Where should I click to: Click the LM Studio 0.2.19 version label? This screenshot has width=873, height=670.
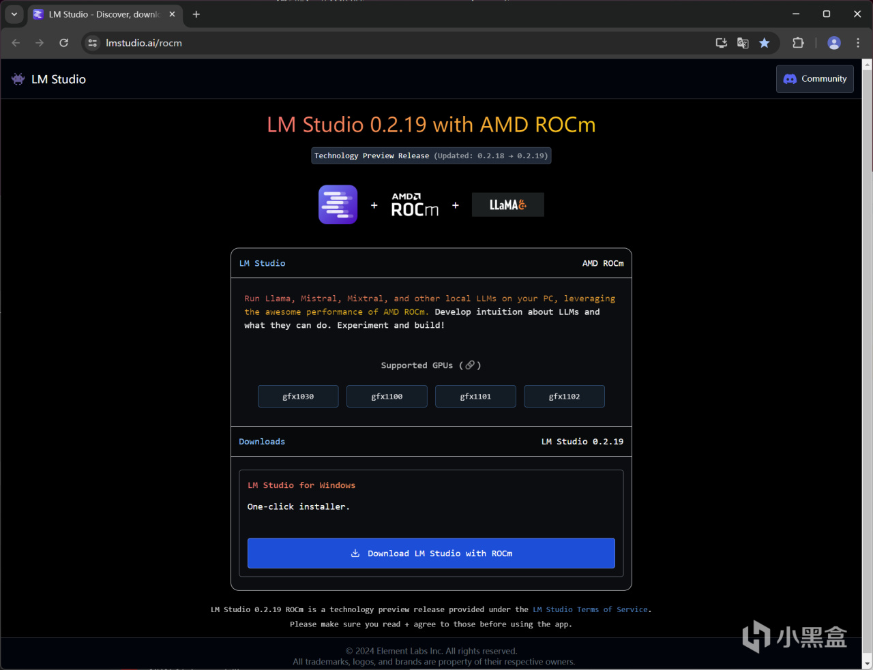(x=582, y=442)
